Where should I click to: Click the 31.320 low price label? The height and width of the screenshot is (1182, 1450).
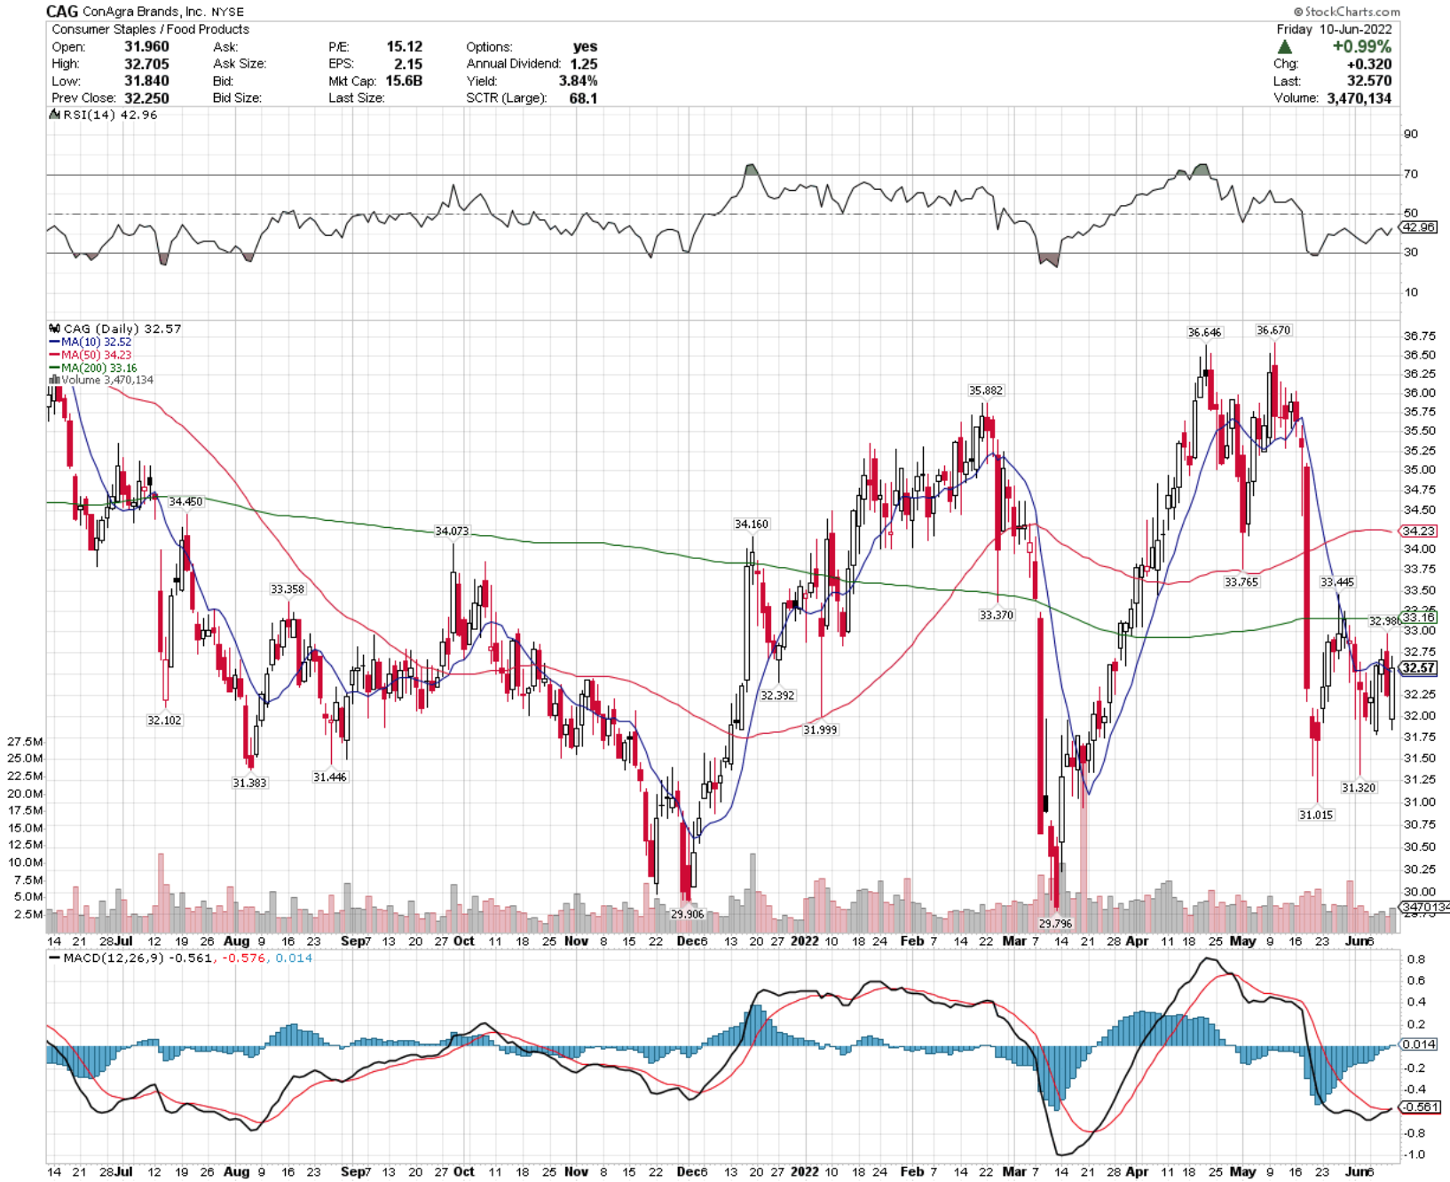[x=1358, y=788]
